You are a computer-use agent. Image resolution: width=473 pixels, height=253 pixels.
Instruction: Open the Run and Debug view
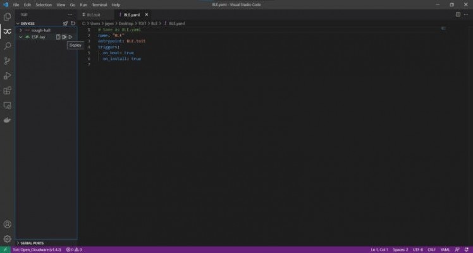pyautogui.click(x=8, y=76)
